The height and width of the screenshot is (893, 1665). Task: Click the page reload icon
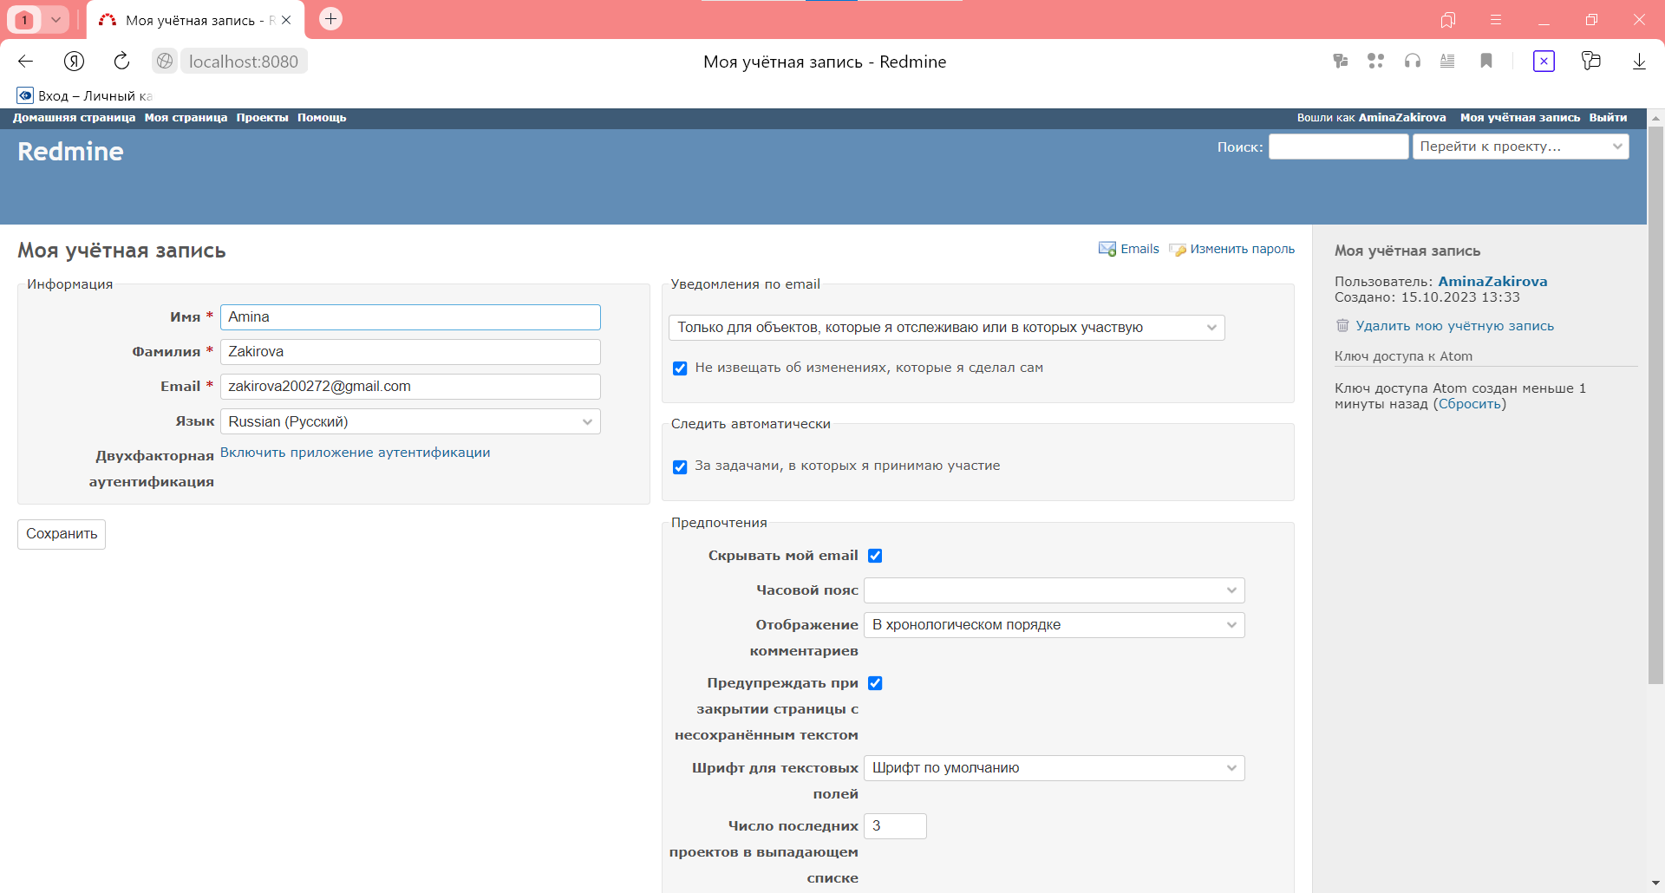[121, 61]
